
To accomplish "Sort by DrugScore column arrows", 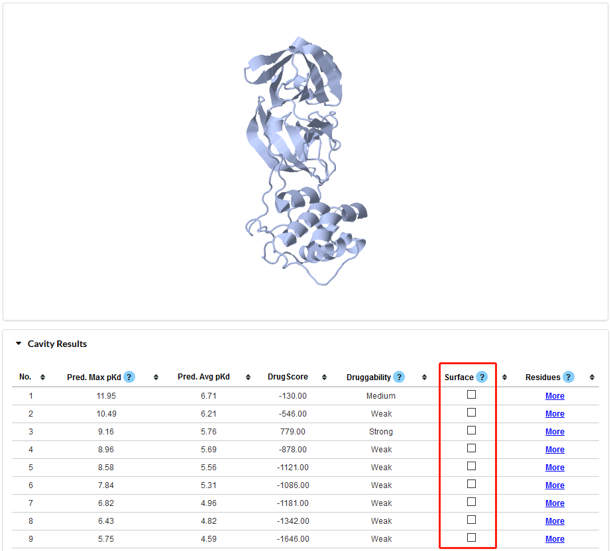I will point(324,377).
